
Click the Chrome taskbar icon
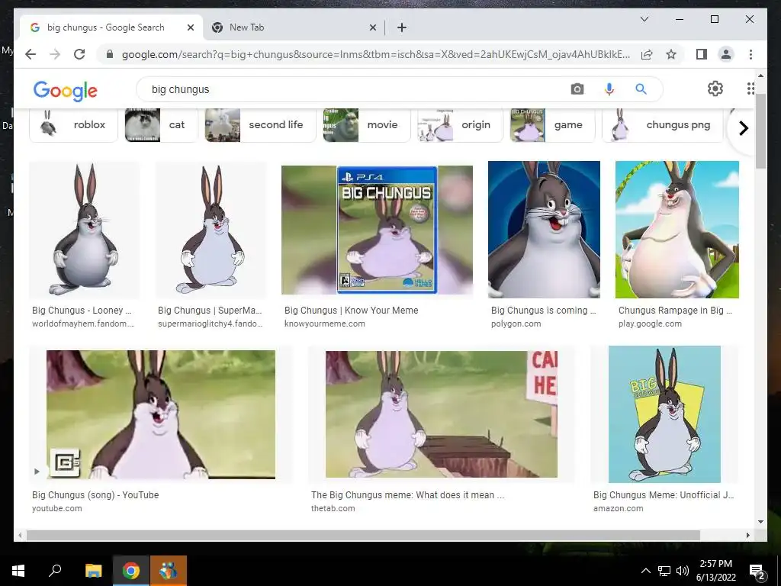131,571
